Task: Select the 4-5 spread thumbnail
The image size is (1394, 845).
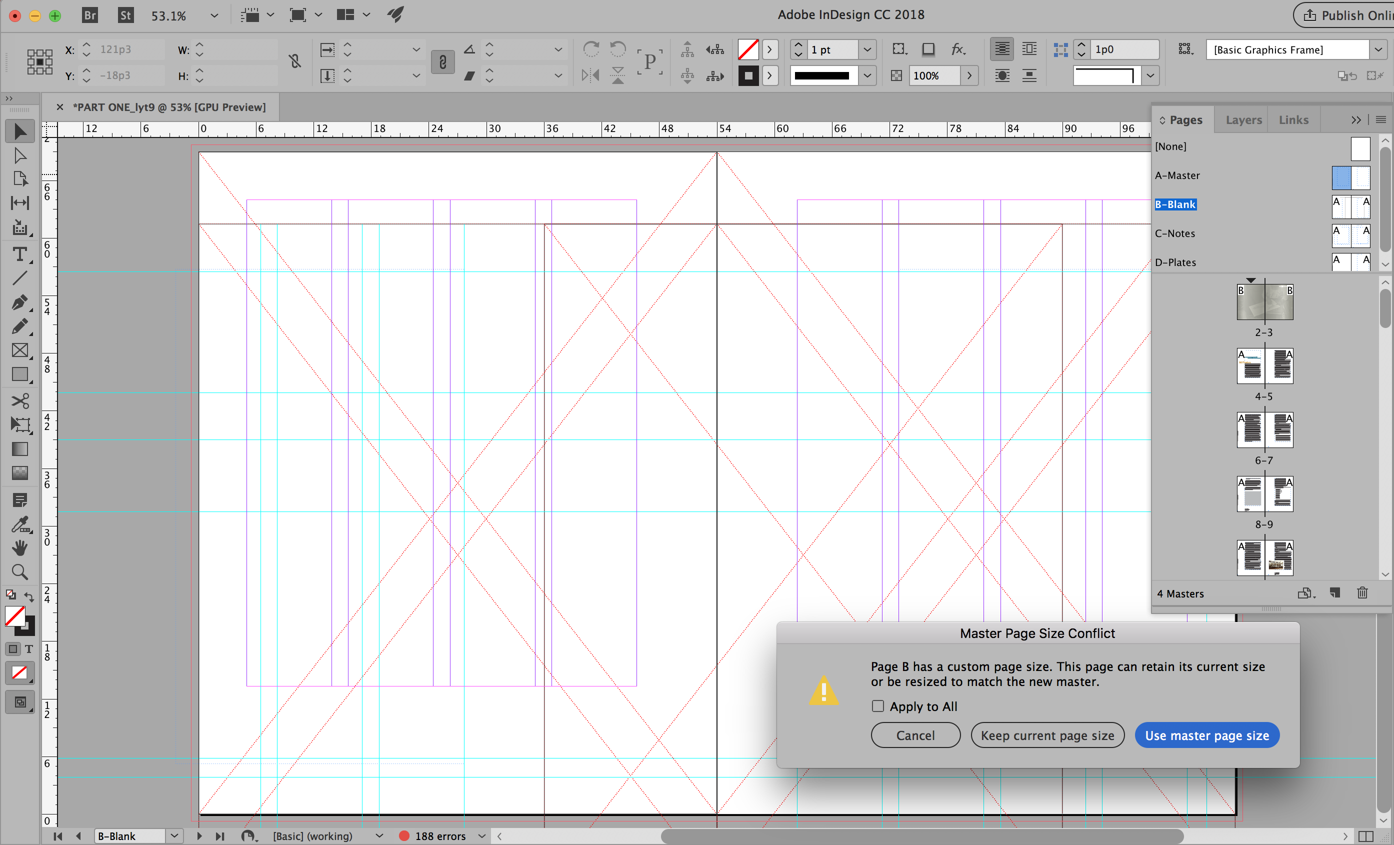Action: (1265, 366)
